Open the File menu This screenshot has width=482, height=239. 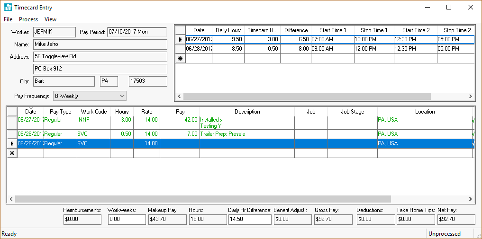pos(8,19)
